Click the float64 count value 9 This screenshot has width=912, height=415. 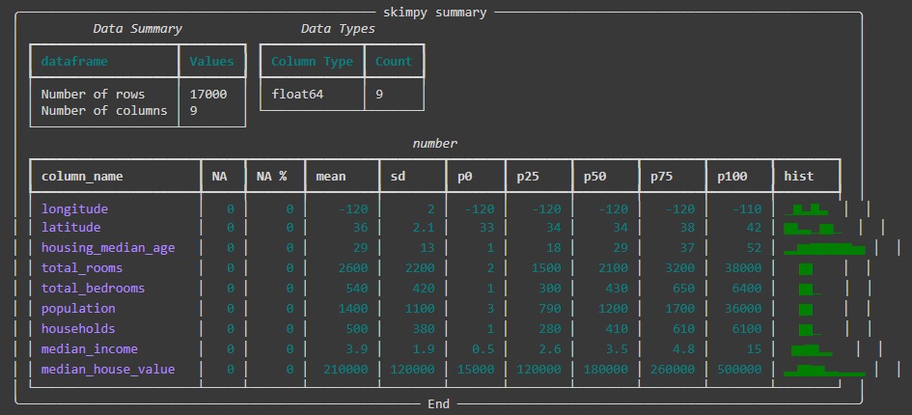(379, 94)
